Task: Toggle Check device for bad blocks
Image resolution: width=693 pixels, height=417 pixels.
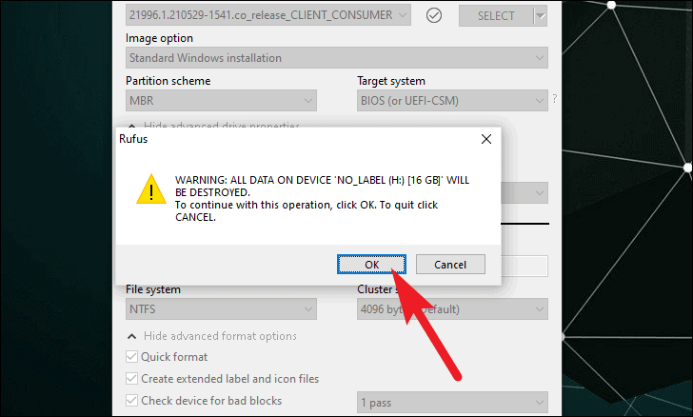Action: point(131,401)
